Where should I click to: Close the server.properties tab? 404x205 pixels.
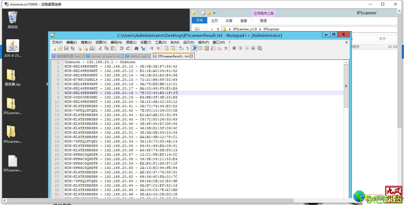121,56
